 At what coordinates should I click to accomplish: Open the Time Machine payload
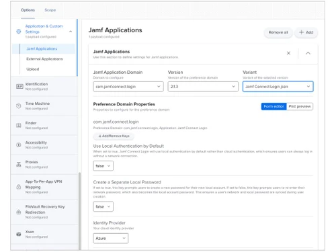(44, 106)
